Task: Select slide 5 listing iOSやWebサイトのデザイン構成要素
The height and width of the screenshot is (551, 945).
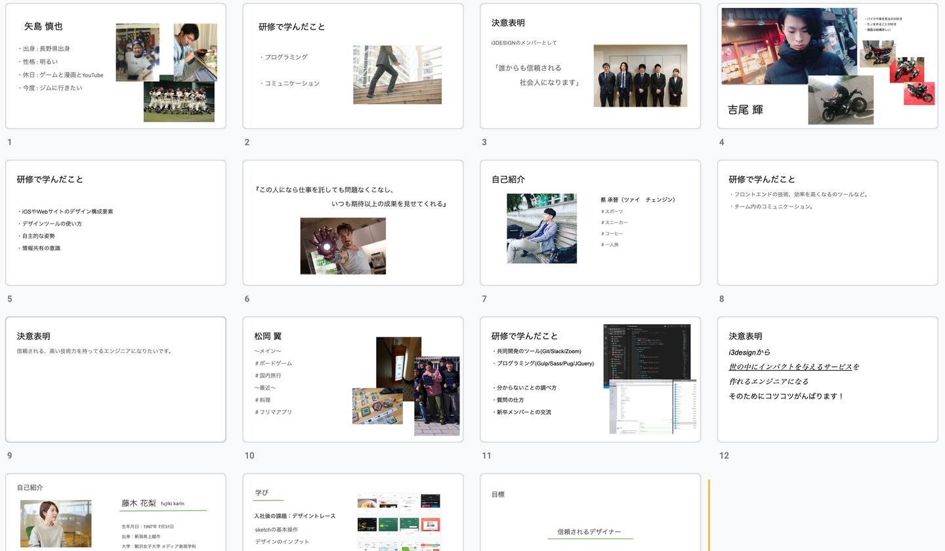Action: [x=115, y=223]
